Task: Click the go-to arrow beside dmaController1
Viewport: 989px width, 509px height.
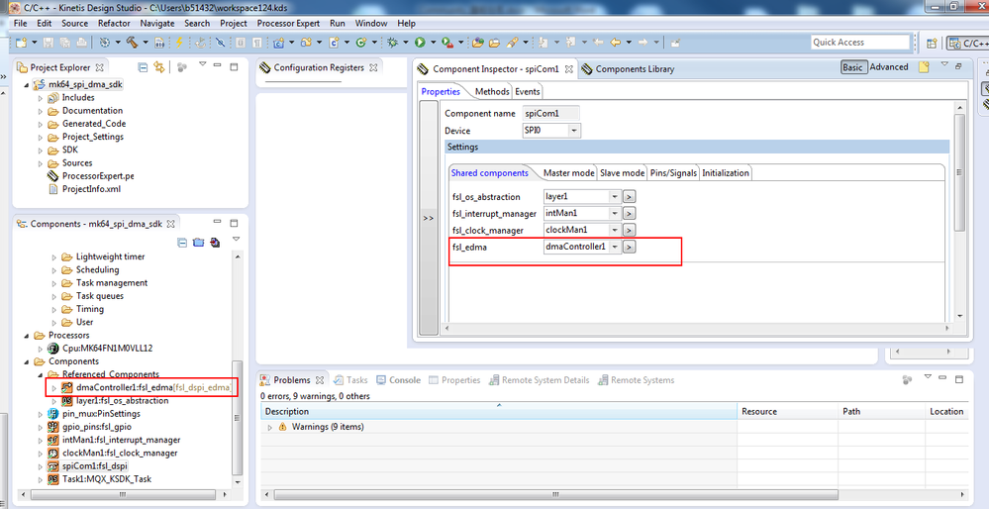Action: pyautogui.click(x=629, y=247)
